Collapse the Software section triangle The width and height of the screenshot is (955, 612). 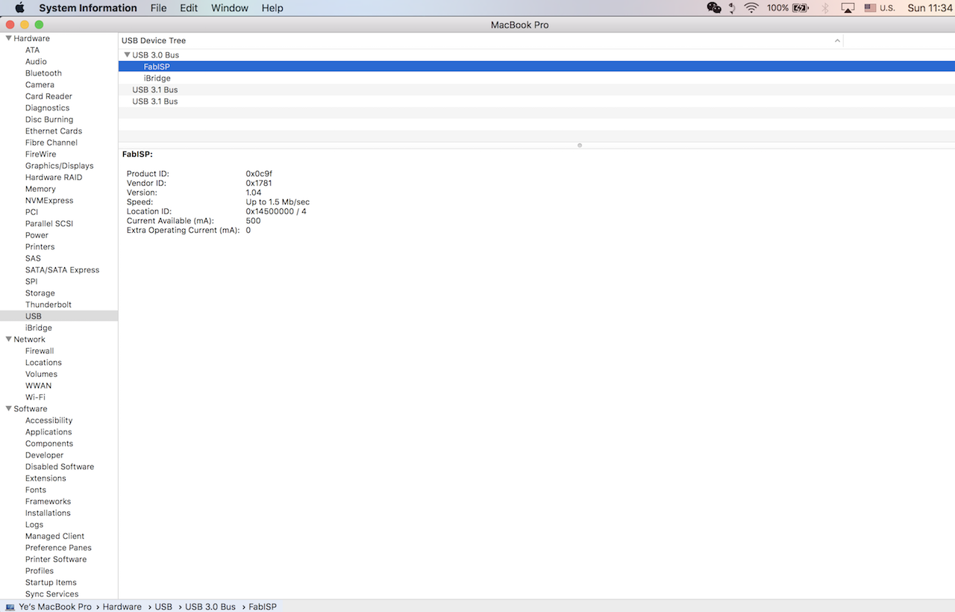(8, 408)
